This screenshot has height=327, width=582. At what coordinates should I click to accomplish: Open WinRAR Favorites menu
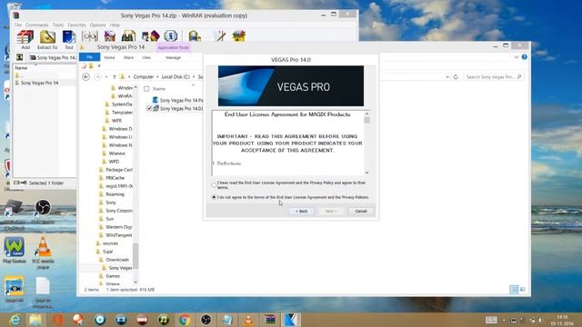[x=76, y=25]
